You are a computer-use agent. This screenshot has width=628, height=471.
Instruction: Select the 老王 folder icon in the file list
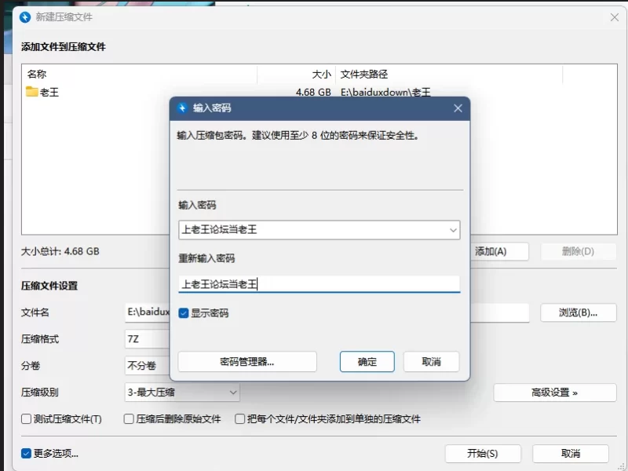32,92
